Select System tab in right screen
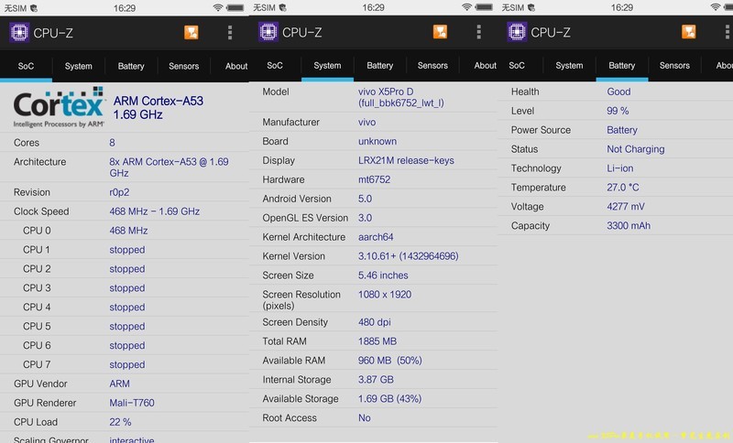 point(569,65)
